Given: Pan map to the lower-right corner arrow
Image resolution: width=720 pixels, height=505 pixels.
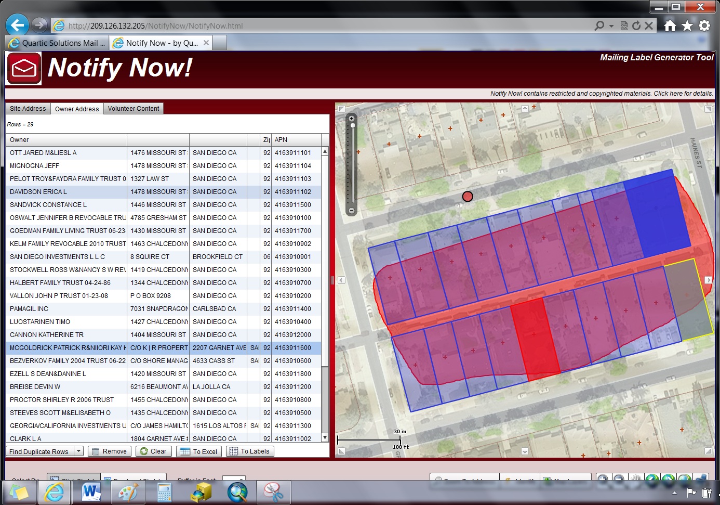Looking at the screenshot, I should (x=708, y=451).
